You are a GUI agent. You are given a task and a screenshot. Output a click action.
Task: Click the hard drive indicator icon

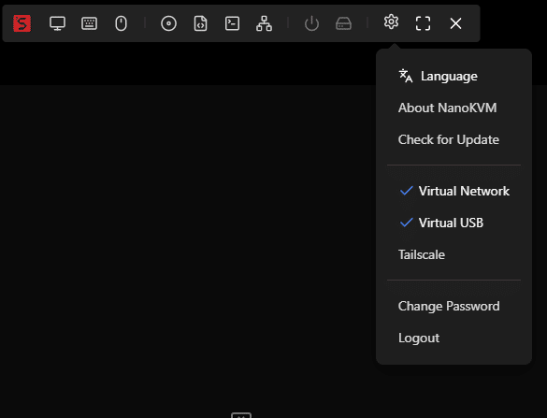click(343, 23)
